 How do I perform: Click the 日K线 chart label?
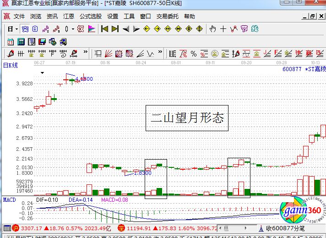pyautogui.click(x=10, y=65)
